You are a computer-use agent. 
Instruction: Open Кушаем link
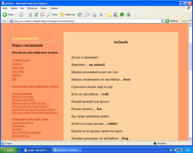pyautogui.click(x=17, y=129)
